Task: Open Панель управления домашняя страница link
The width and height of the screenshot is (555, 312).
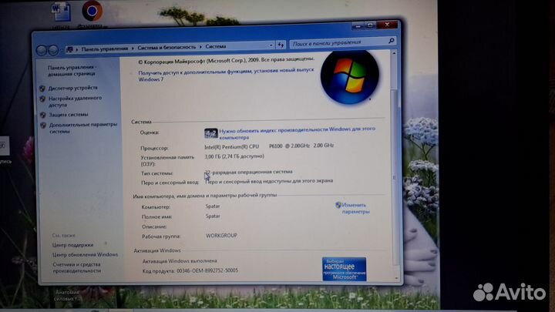Action: [72, 70]
